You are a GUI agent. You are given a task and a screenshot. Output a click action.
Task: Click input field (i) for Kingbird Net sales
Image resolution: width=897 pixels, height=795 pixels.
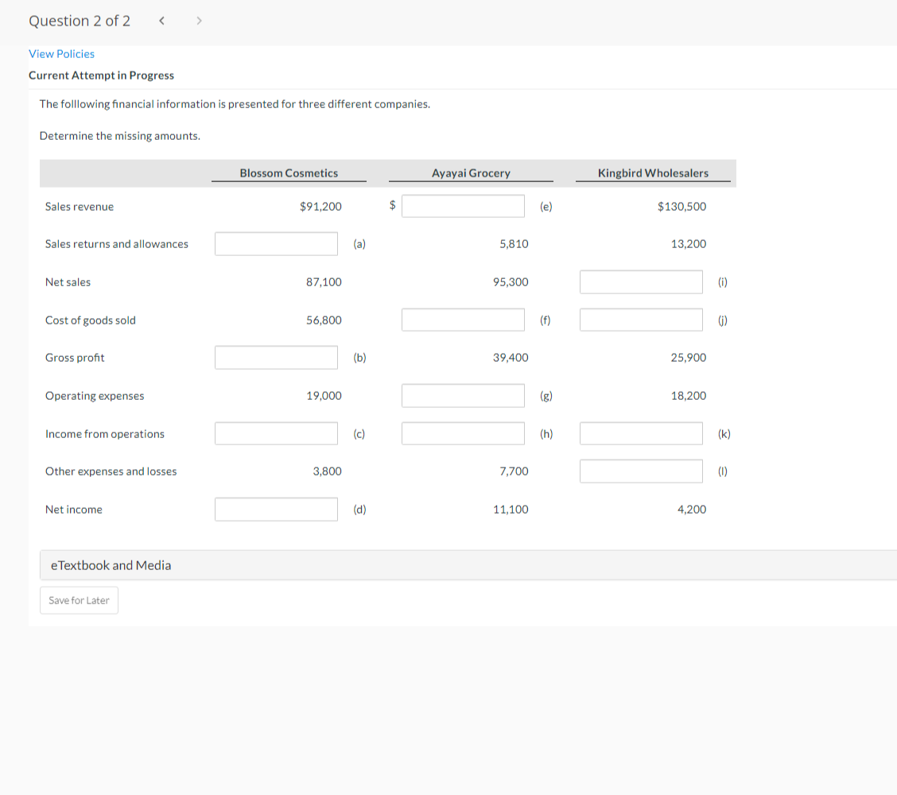[x=641, y=281]
